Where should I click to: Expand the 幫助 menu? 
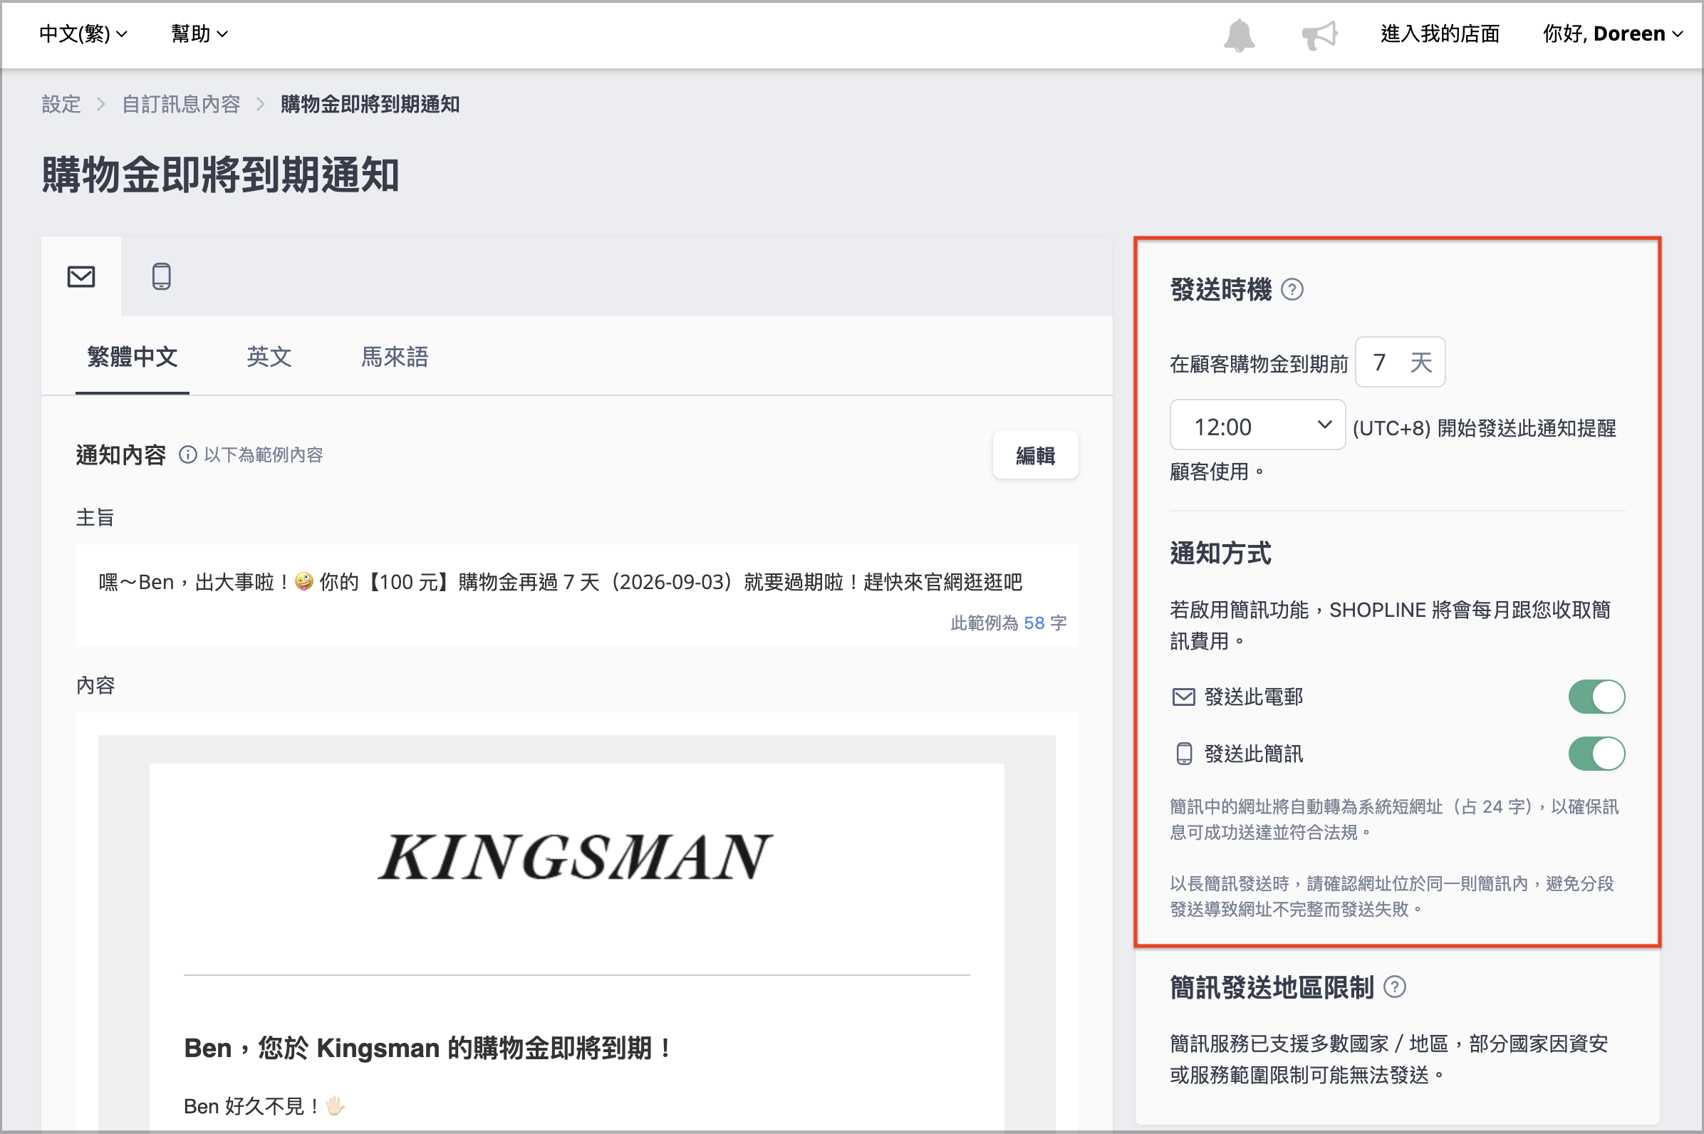point(199,34)
